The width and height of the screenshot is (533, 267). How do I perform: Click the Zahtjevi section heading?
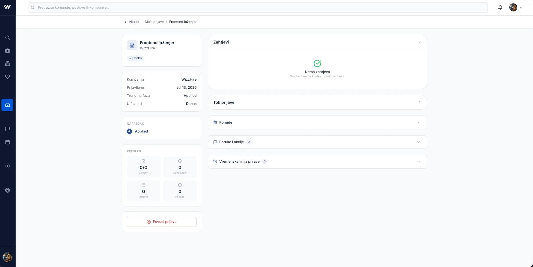221,42
